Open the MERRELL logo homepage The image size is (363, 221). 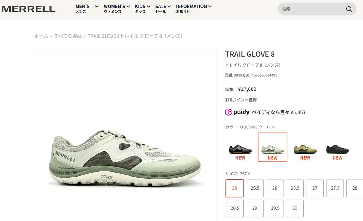coord(28,9)
